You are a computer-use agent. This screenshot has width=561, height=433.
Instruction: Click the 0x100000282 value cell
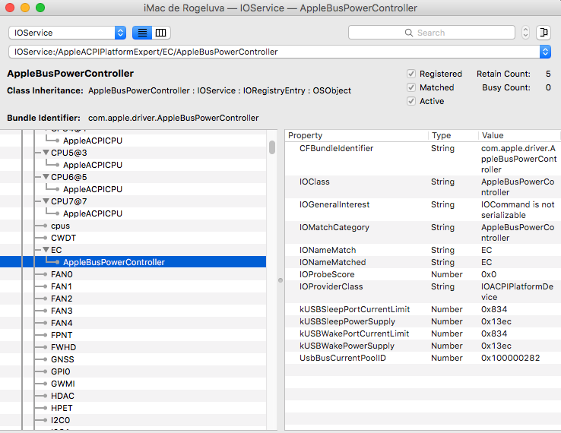(510, 358)
